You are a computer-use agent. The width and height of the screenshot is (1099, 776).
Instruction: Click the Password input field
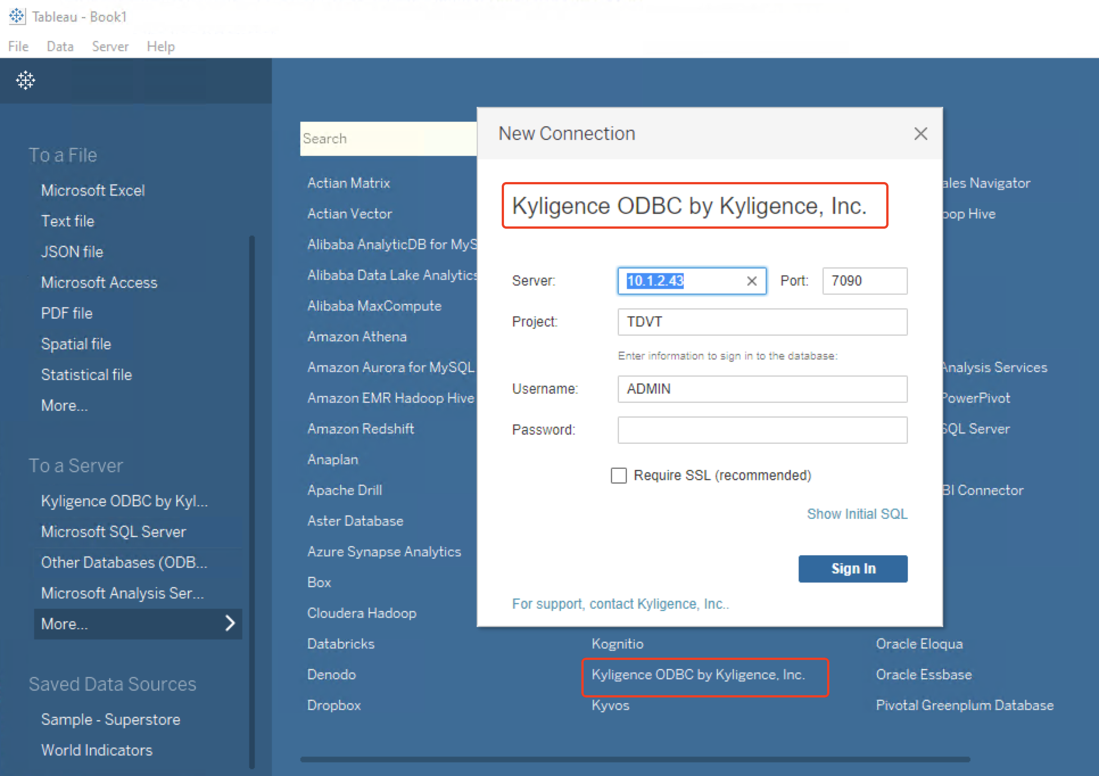[762, 430]
